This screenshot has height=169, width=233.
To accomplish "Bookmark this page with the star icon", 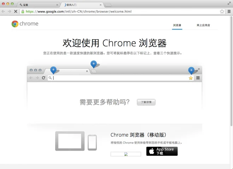I will [x=222, y=11].
